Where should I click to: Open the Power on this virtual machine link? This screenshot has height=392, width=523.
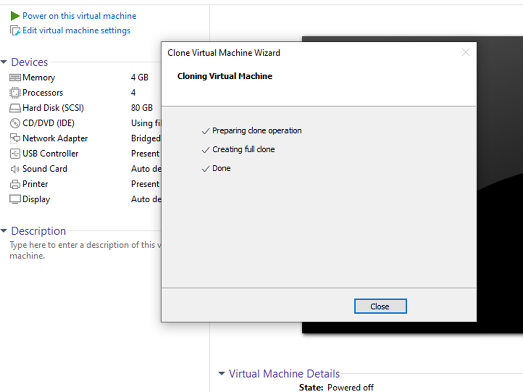coord(79,16)
